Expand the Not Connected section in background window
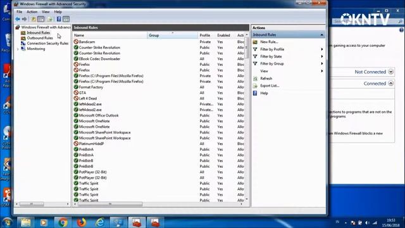405x228 pixels. coord(390,72)
